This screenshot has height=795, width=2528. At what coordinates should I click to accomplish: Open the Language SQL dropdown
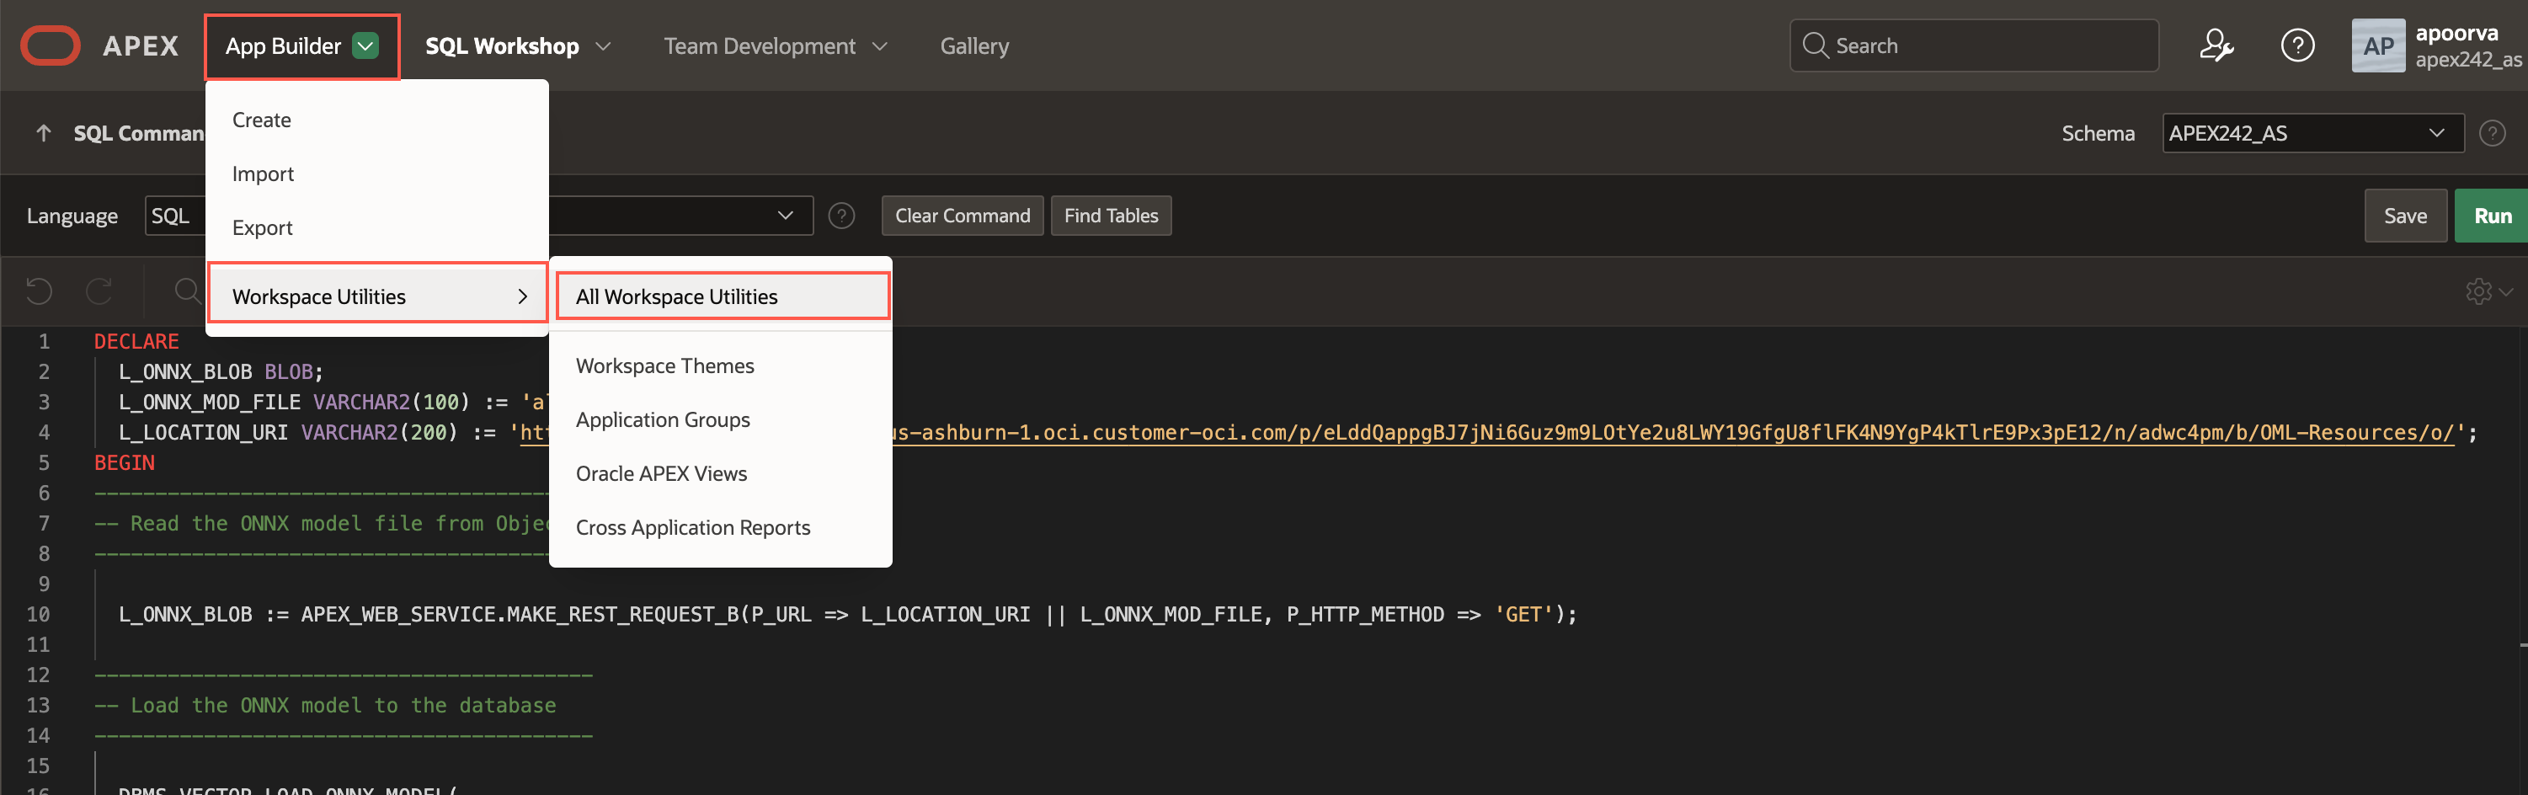coord(174,216)
